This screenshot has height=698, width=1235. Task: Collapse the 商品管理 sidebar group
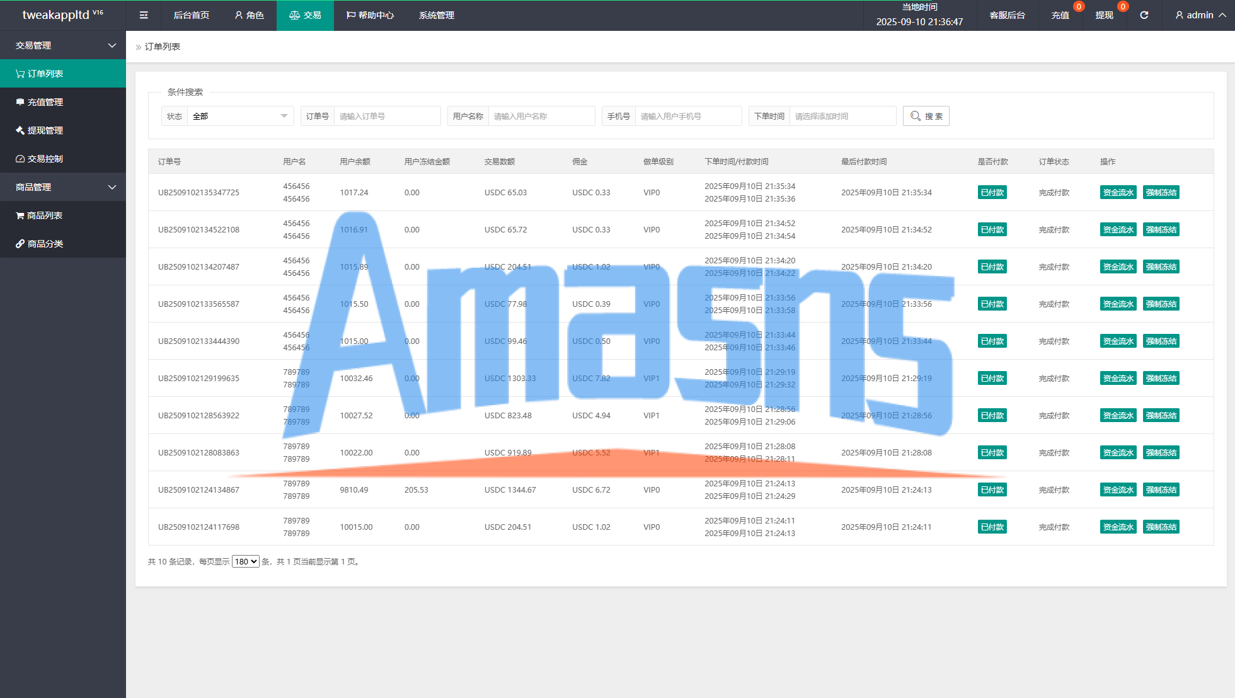(112, 187)
